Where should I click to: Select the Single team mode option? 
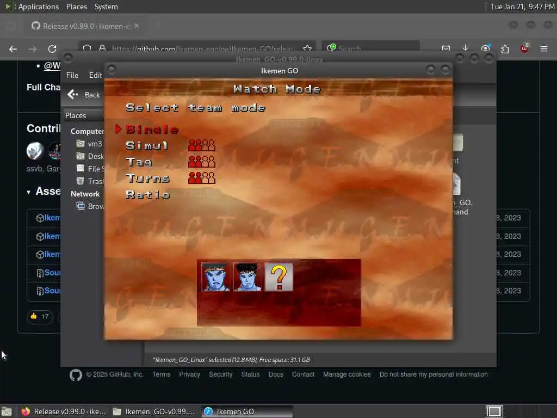[152, 130]
